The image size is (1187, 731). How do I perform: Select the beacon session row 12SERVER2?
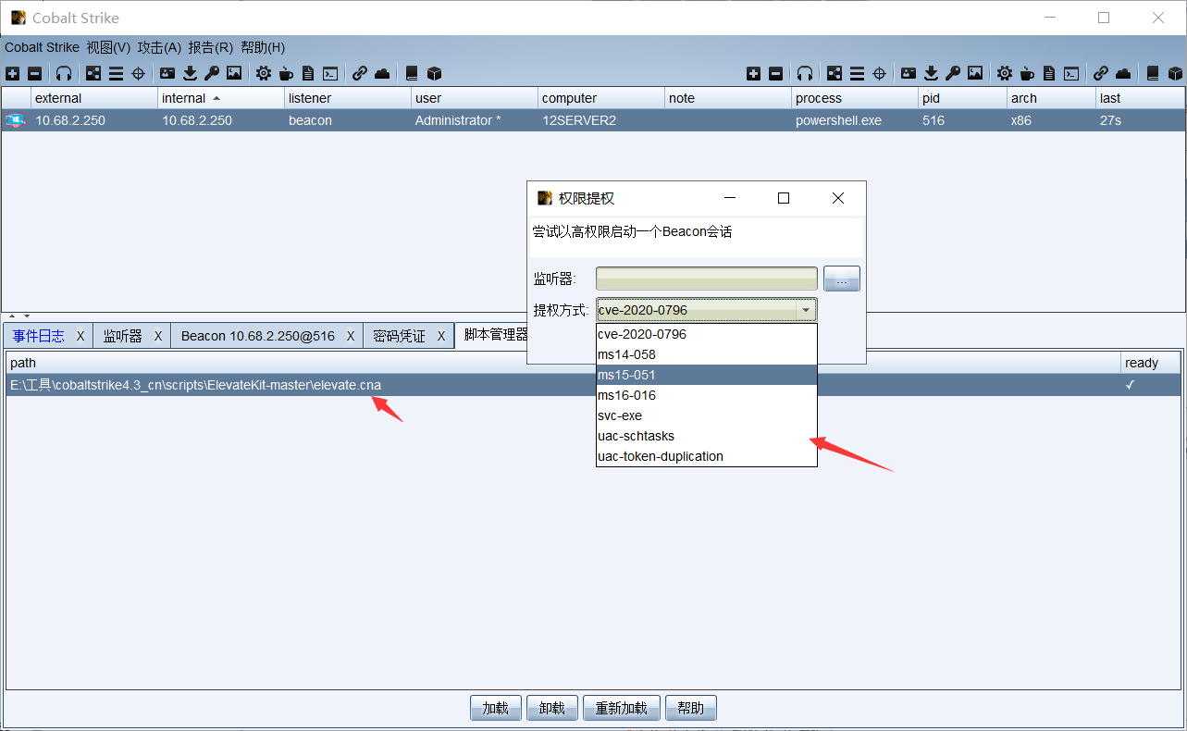click(x=593, y=120)
